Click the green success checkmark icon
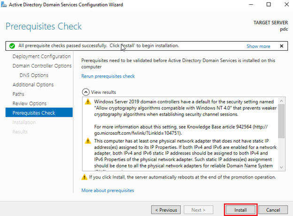293x216 pixels. tap(12, 46)
